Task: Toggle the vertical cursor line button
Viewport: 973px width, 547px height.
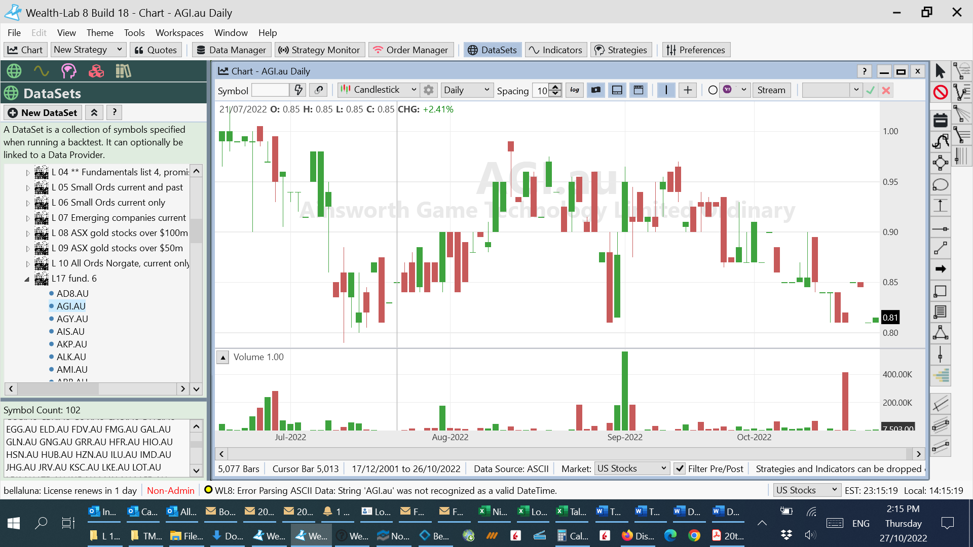Action: tap(666, 90)
